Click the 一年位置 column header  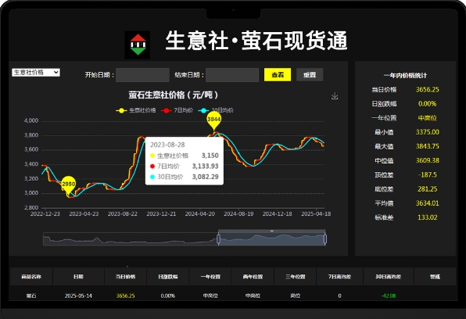pyautogui.click(x=210, y=277)
